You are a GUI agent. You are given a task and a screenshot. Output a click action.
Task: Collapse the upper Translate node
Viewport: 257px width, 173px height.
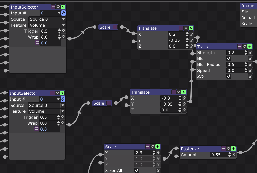point(181,28)
